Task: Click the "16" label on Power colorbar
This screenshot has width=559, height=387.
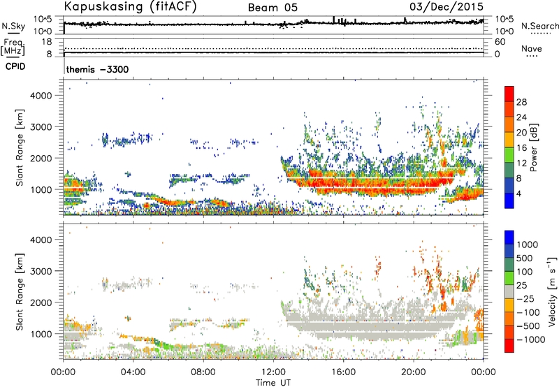Action: pos(521,148)
